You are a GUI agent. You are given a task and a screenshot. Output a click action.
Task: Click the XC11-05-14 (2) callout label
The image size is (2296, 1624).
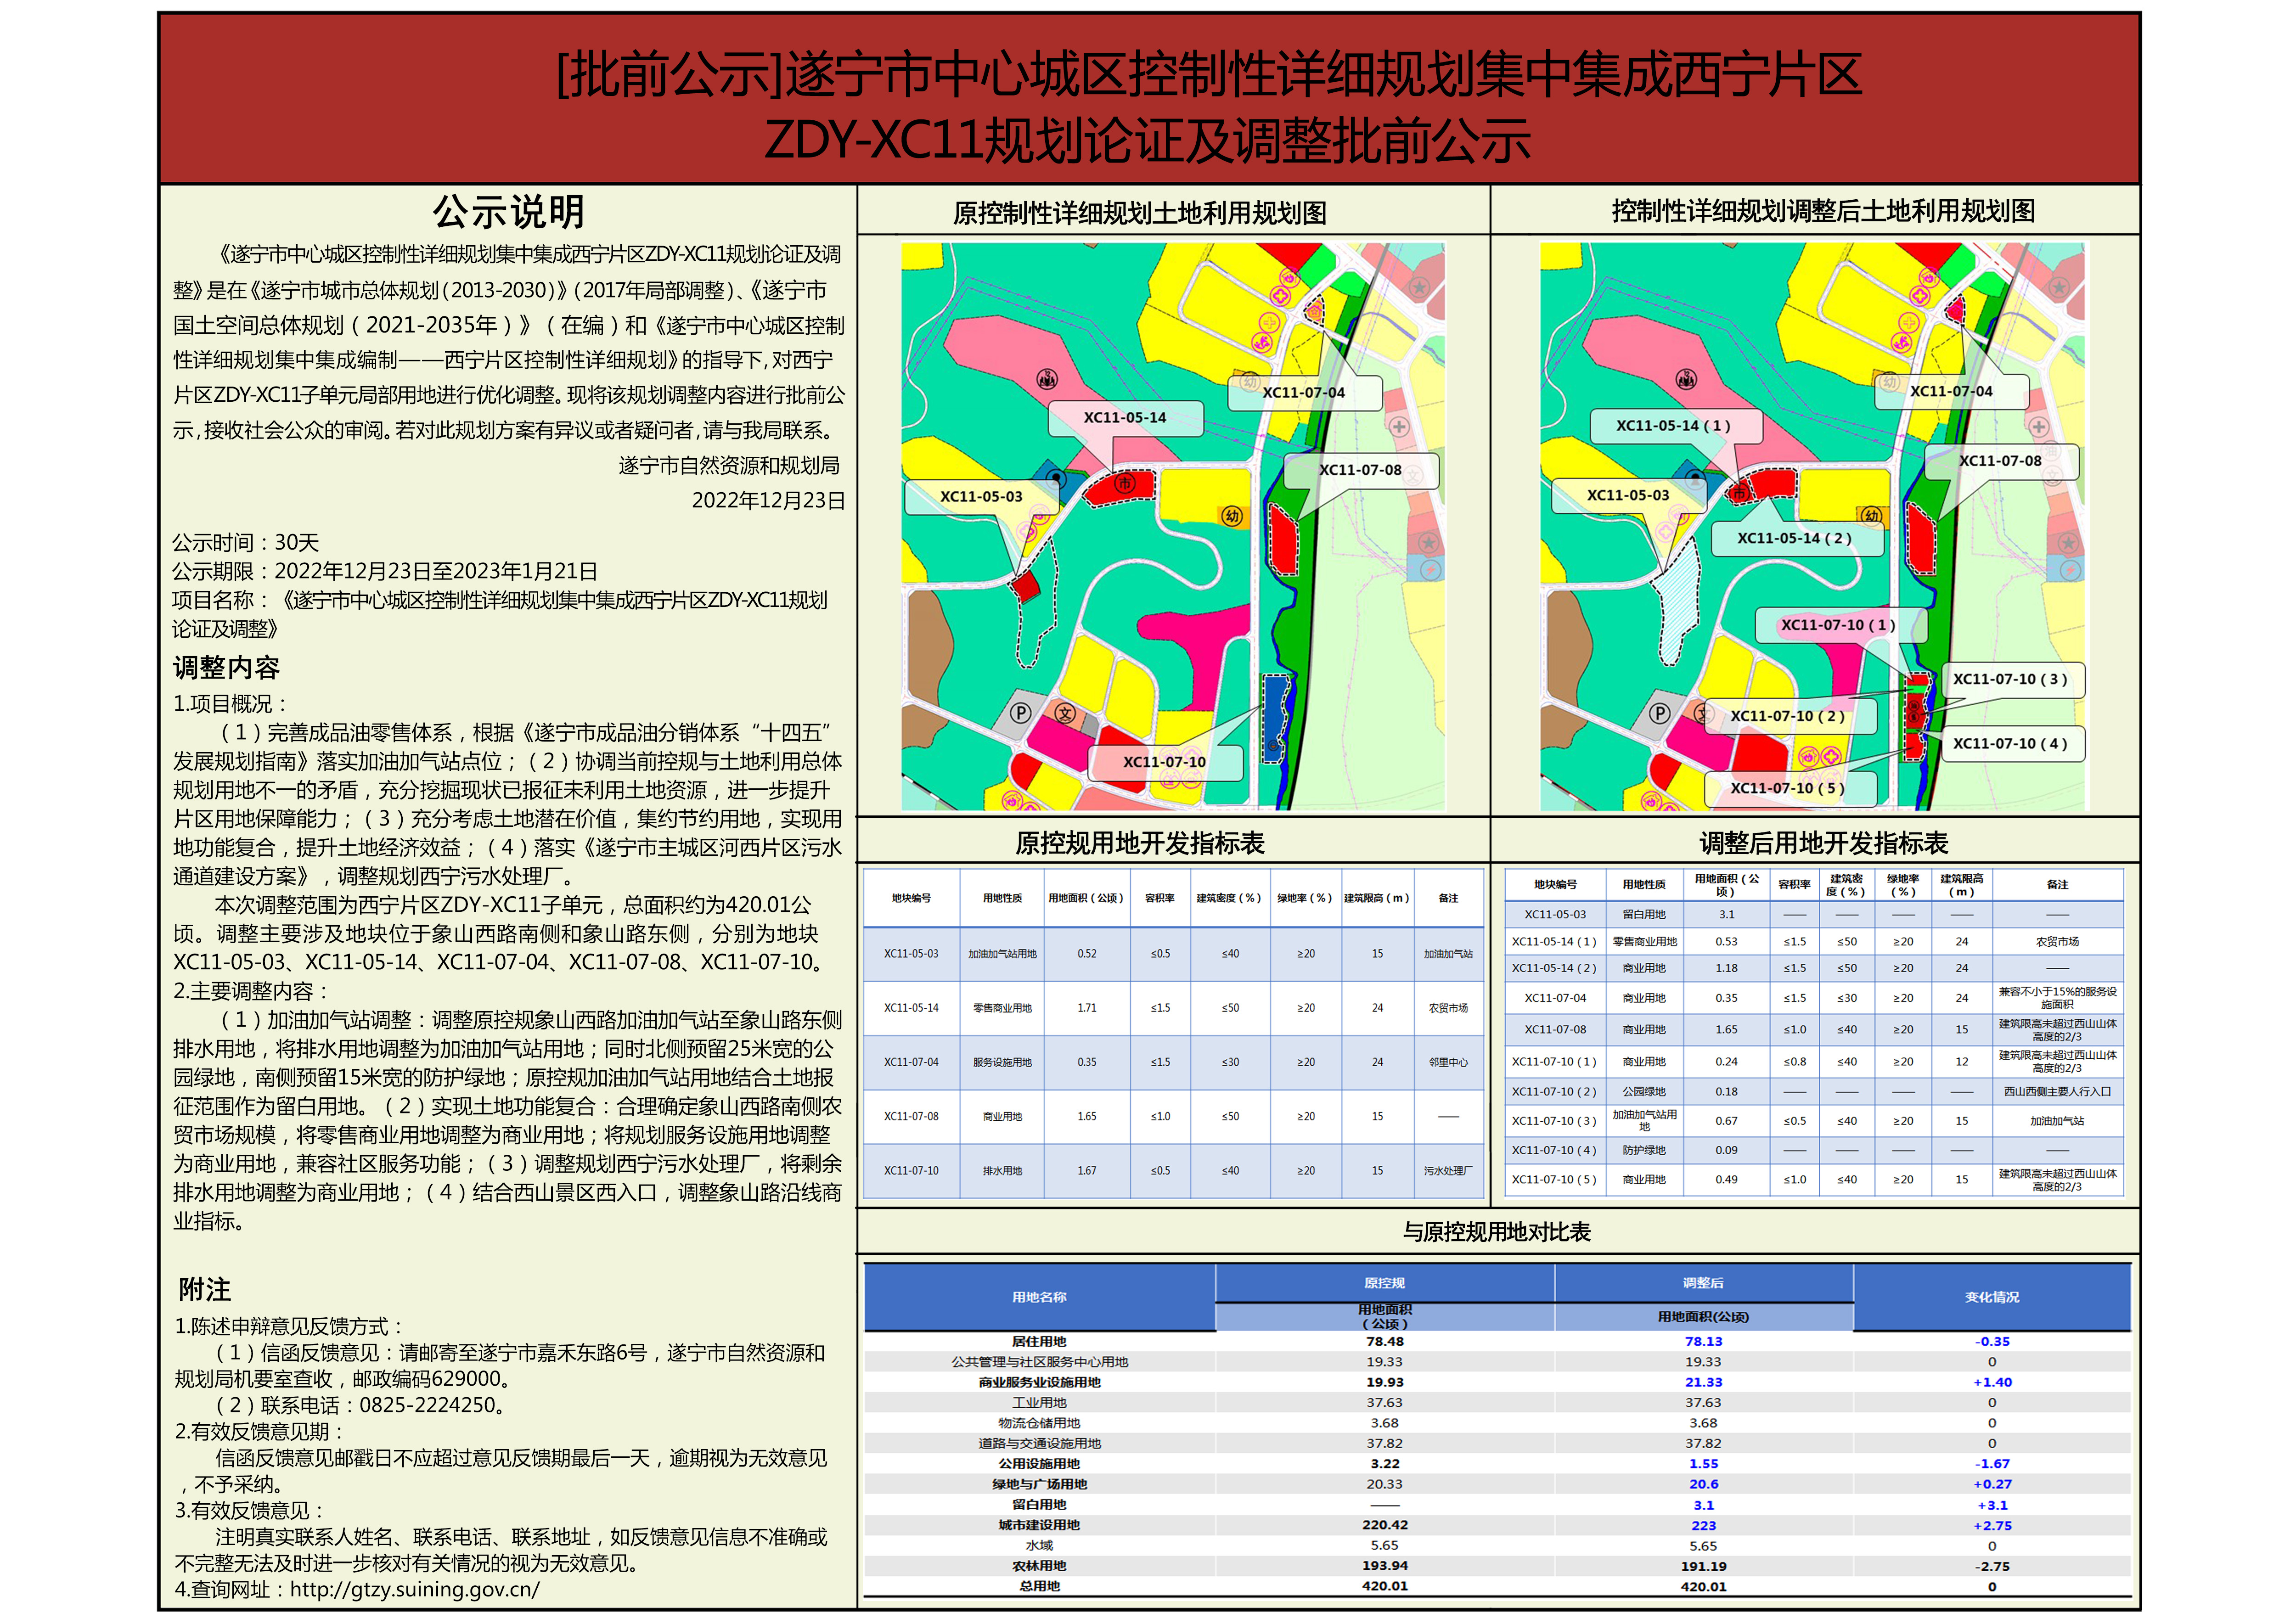click(x=1794, y=538)
